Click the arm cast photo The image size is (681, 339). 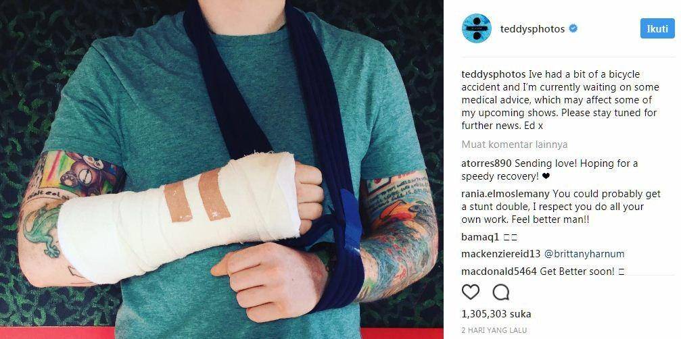(222, 169)
